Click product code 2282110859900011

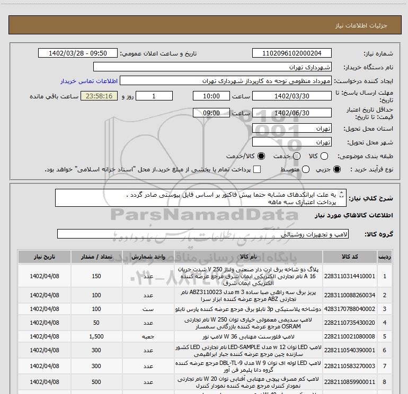[350, 382]
